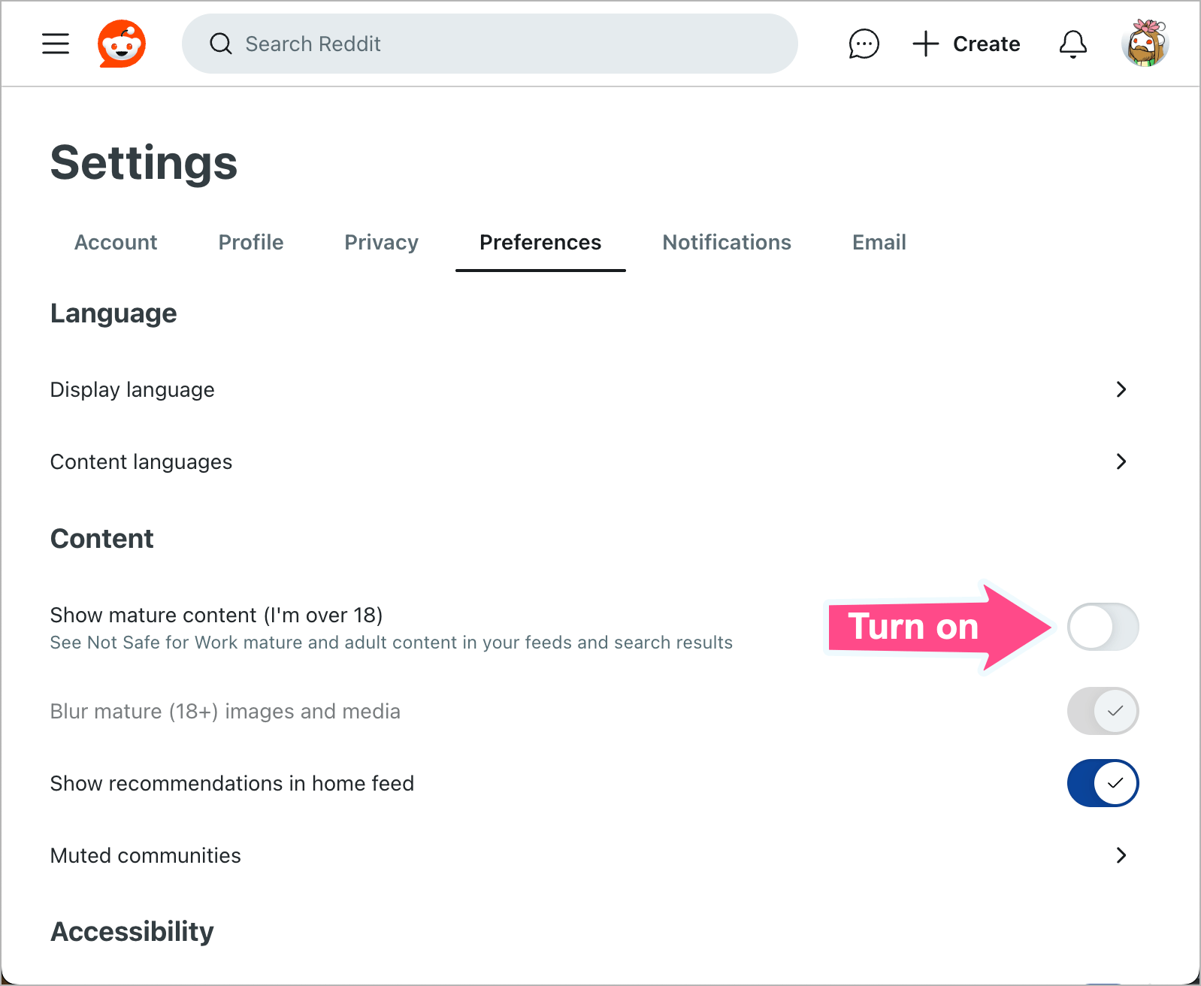Open the user avatar profile menu
Image resolution: width=1201 pixels, height=986 pixels.
1145,44
